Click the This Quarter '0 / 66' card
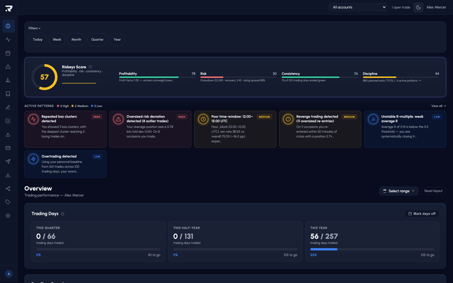Image resolution: width=453 pixels, height=283 pixels. point(98,242)
